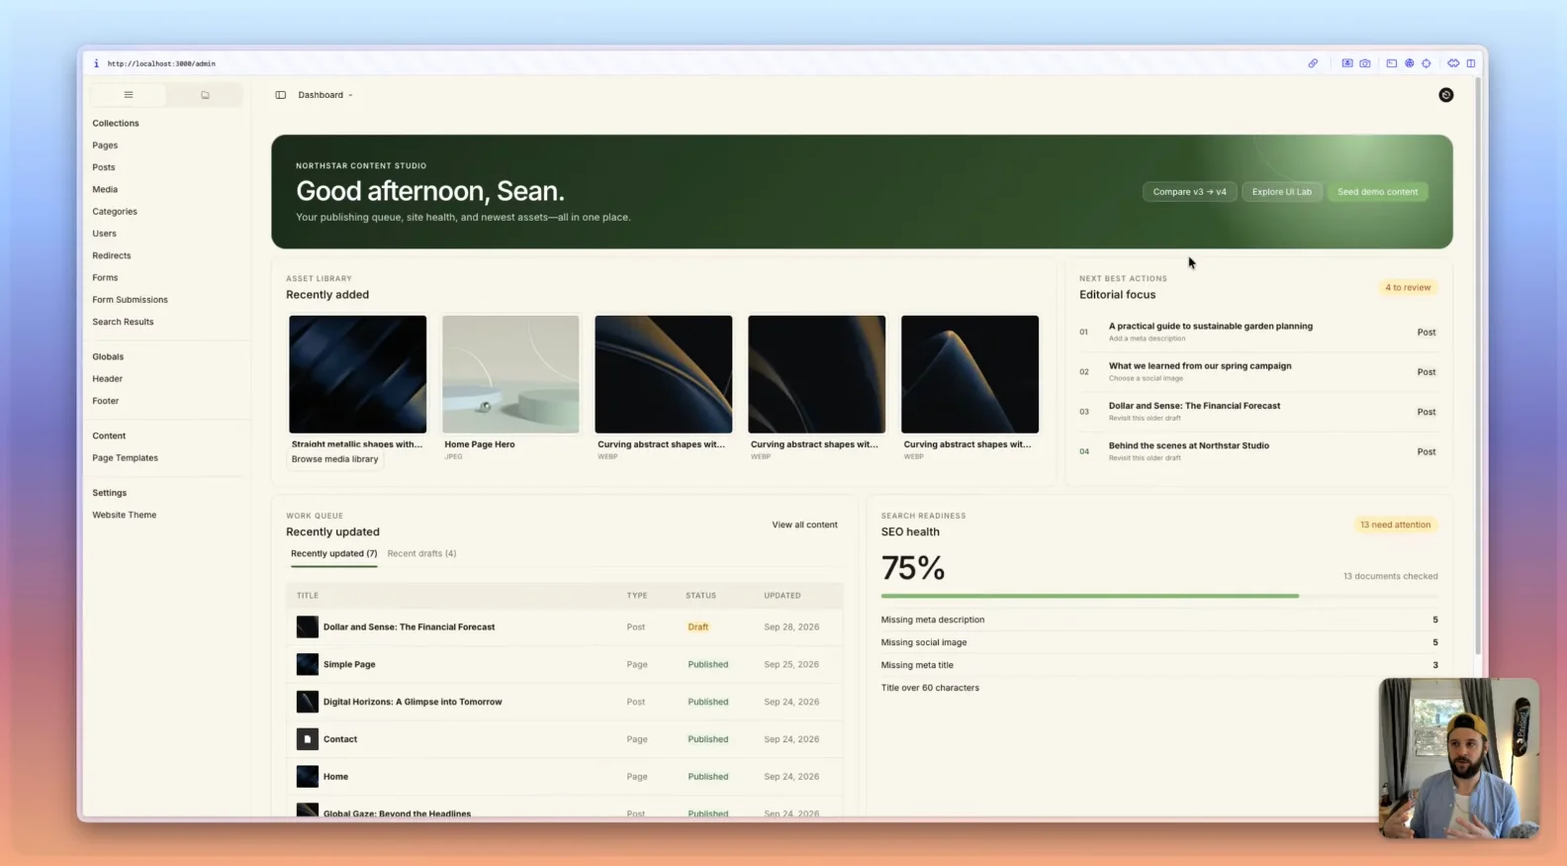1567x866 pixels.
Task: Click the '4 to review' badge
Action: point(1408,288)
